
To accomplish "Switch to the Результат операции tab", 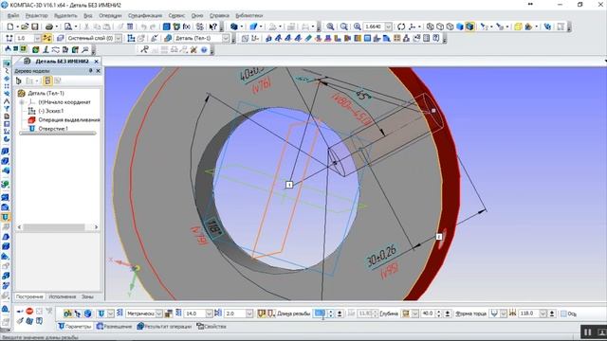I will coord(164,326).
